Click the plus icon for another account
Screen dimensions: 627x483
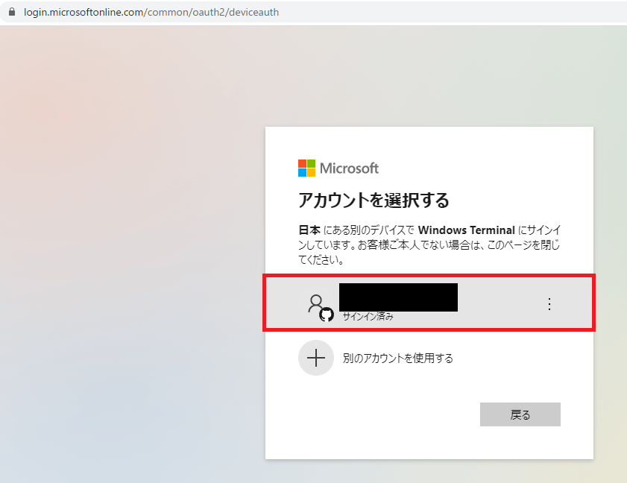316,358
